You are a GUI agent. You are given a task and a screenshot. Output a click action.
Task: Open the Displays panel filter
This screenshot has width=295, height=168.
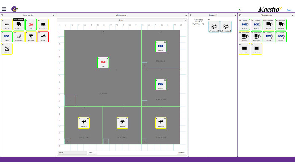coord(240,15)
